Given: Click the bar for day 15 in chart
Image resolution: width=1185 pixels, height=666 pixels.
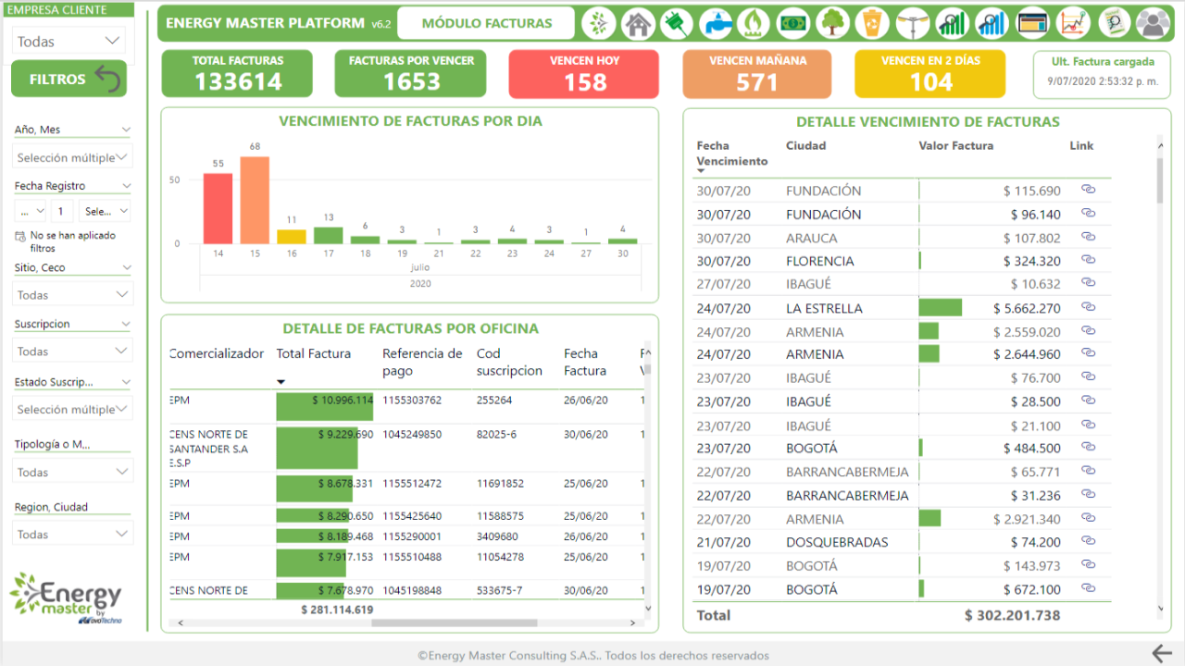Looking at the screenshot, I should [x=255, y=200].
